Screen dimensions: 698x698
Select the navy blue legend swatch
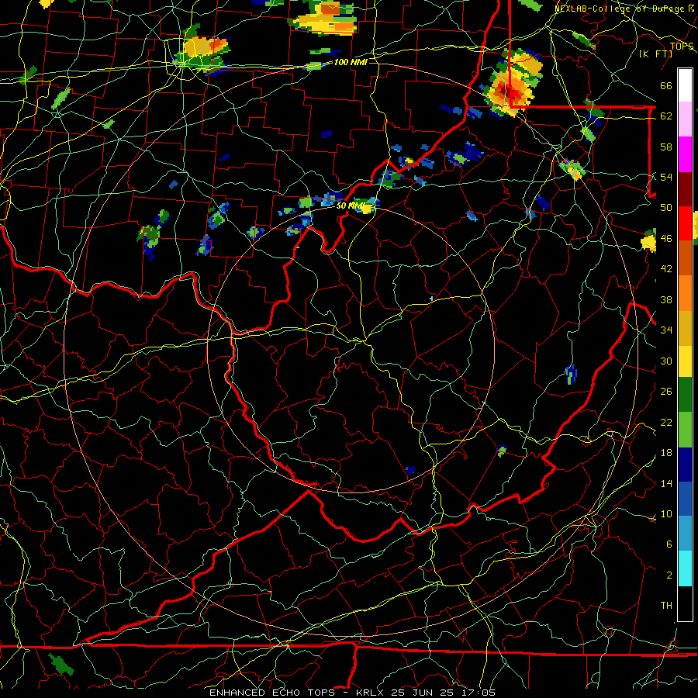[x=685, y=465]
